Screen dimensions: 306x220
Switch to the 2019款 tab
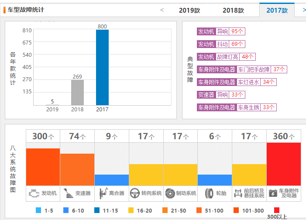pos(189,10)
